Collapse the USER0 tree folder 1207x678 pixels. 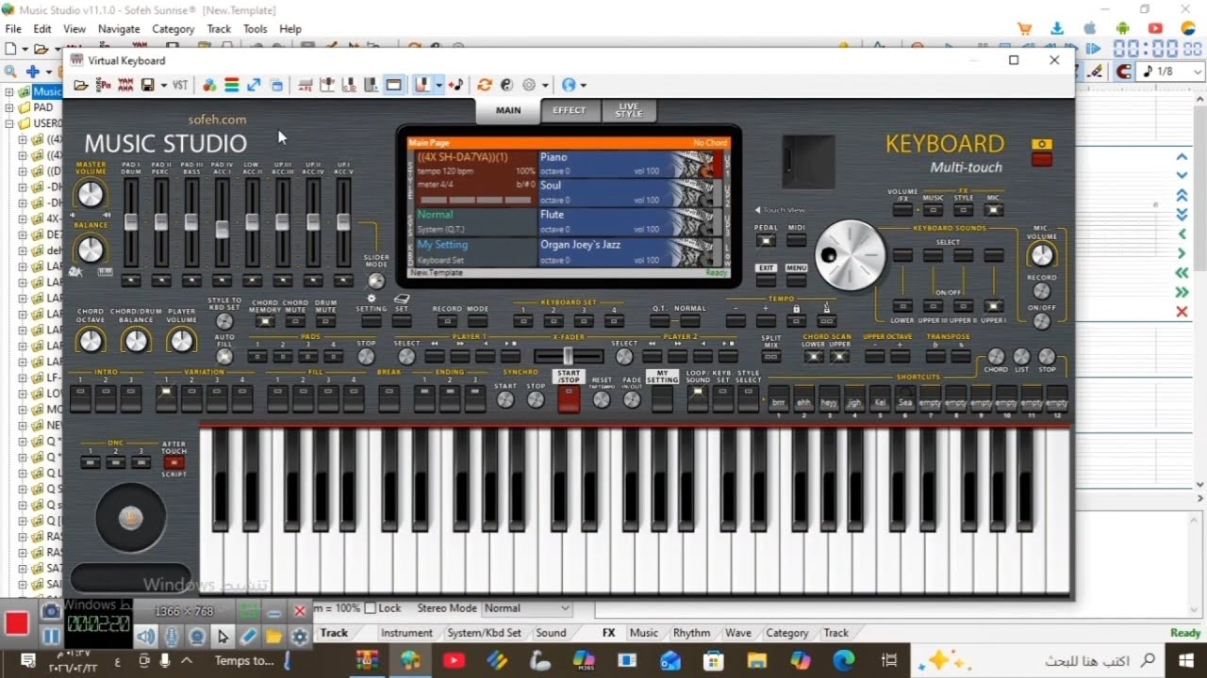(x=9, y=123)
